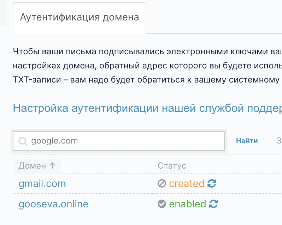Screen dimensions: 282x225
Task: Click the ascending sort arrow by Домен
Action: pos(53,166)
